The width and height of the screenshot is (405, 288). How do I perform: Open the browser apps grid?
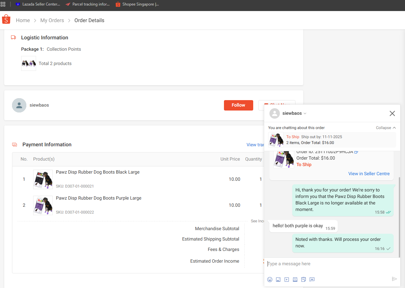(x=3, y=4)
